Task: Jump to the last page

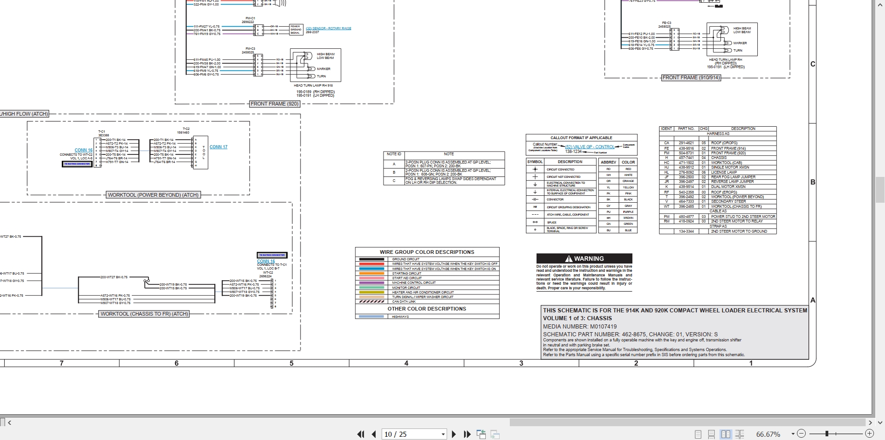Action: 467,434
